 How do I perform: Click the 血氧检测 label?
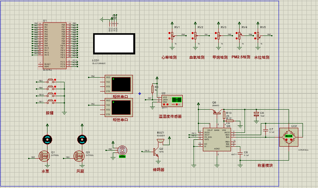click(x=197, y=58)
